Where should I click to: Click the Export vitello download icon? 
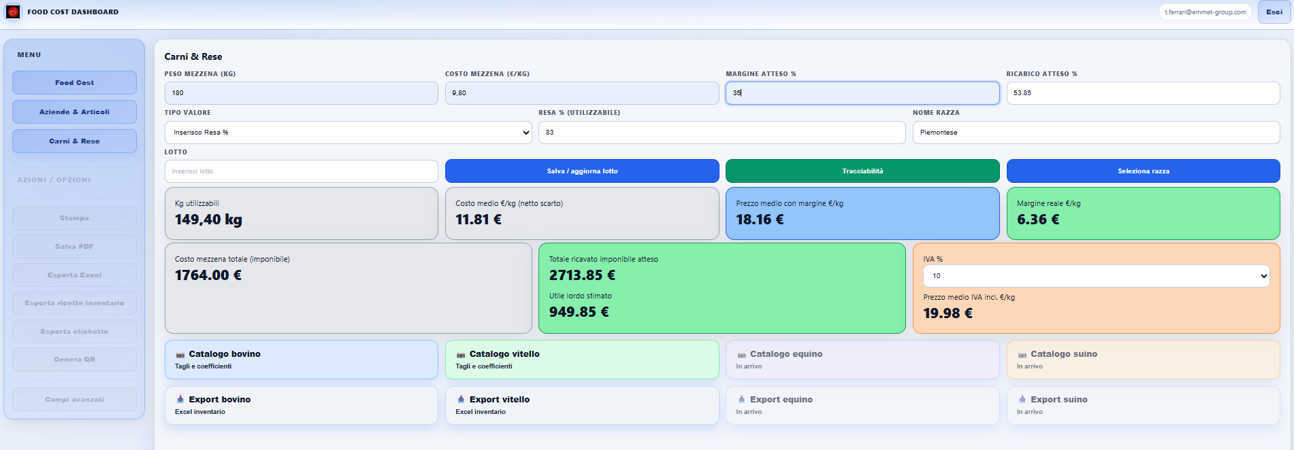click(461, 400)
